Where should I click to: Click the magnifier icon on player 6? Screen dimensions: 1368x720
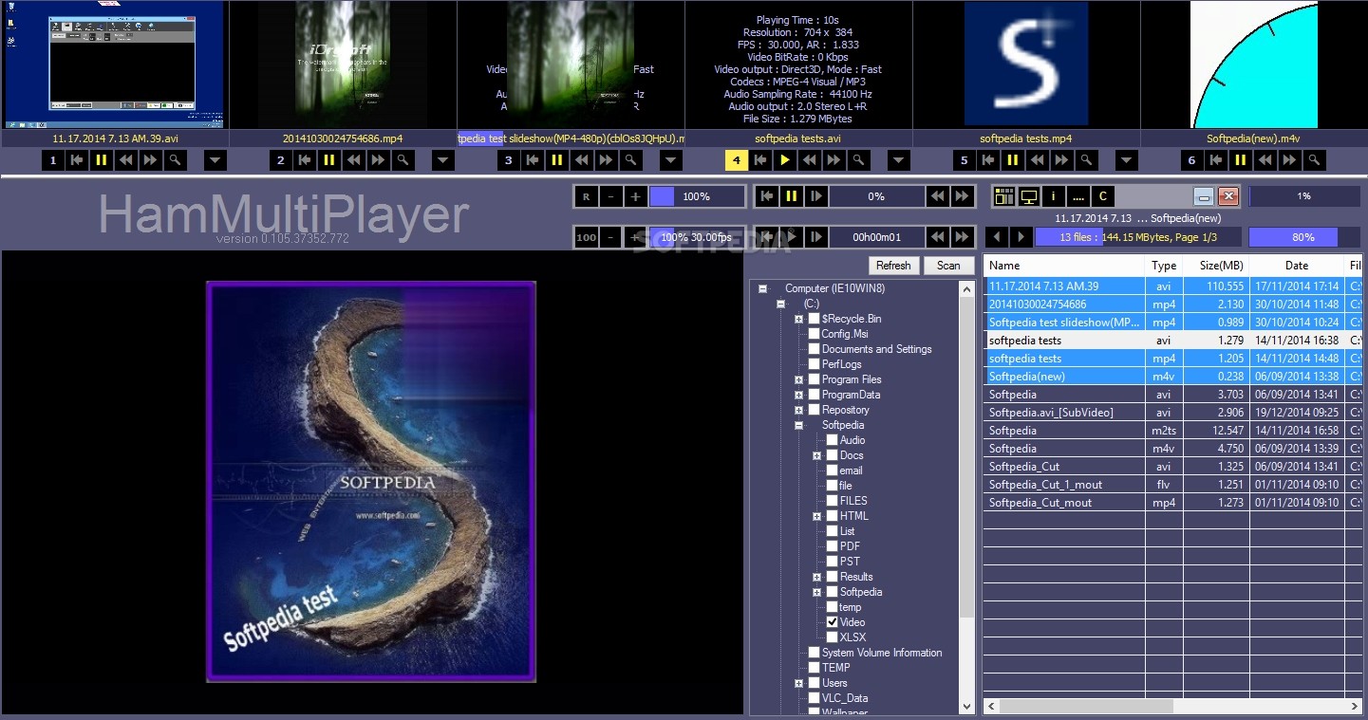point(1315,160)
